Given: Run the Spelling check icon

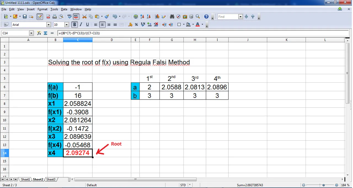Looking at the screenshot, I should (x=69, y=17).
